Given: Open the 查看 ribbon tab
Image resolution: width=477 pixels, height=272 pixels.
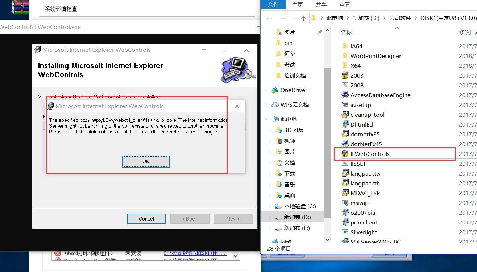Looking at the screenshot, I should [x=345, y=4].
